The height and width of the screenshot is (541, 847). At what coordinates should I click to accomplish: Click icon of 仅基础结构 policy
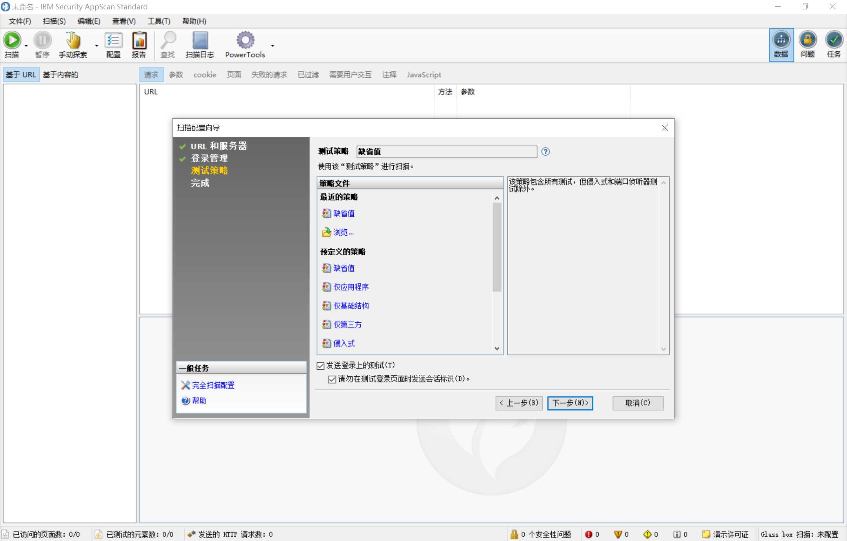click(326, 306)
